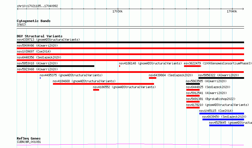Click the black bar under nsv5856322

point(221,78)
